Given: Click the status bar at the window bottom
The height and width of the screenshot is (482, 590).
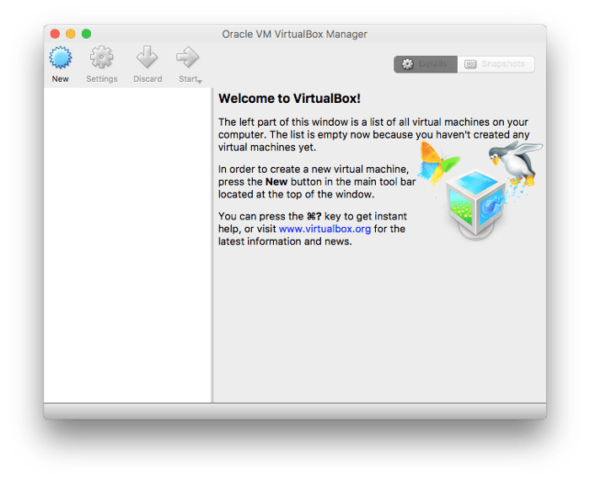Looking at the screenshot, I should 294,410.
